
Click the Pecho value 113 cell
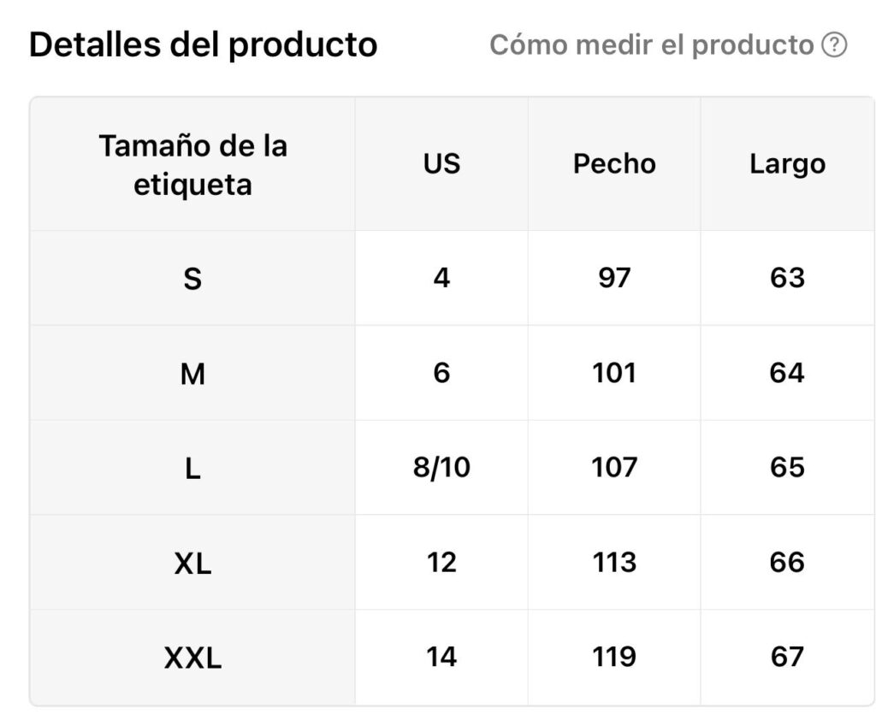614,563
